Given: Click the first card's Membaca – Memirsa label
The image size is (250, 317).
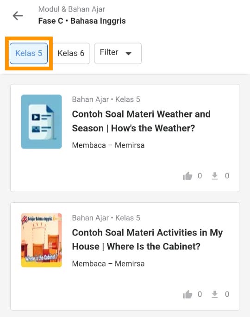Looking at the screenshot, I should [108, 145].
